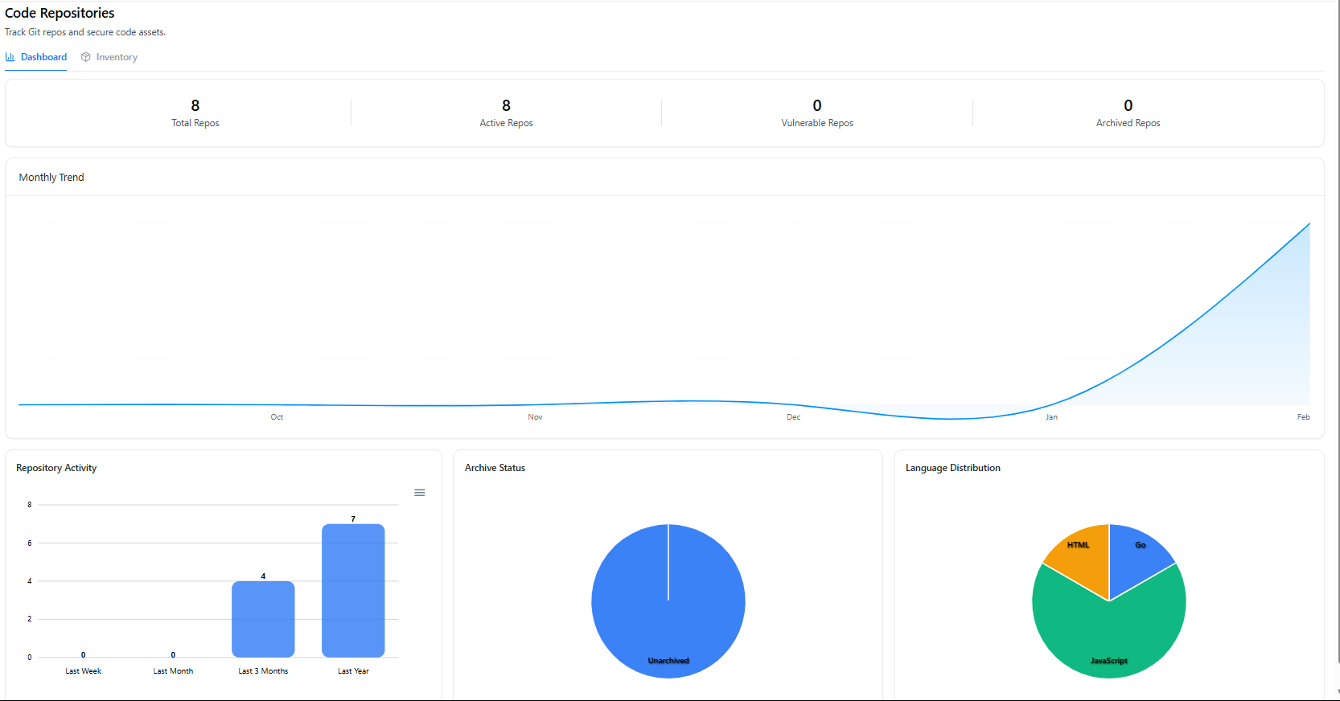Viewport: 1340px width, 701px height.
Task: Click the Total Repos stat
Action: (x=195, y=113)
